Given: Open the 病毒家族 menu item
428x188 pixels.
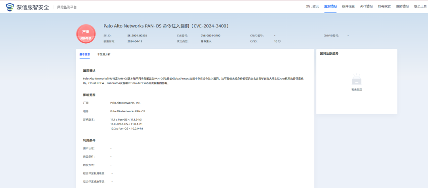Looking at the screenshot, I should pyautogui.click(x=384, y=7).
